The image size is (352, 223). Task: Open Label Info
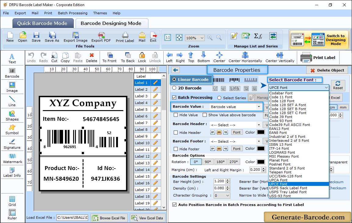coord(12,172)
